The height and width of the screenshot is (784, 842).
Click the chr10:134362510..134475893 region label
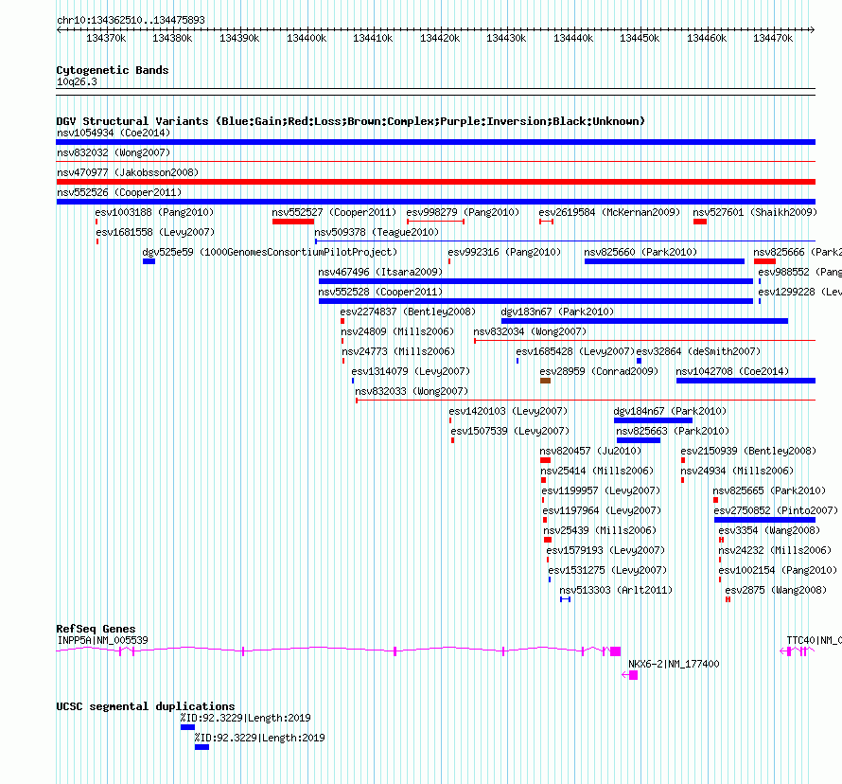point(131,20)
